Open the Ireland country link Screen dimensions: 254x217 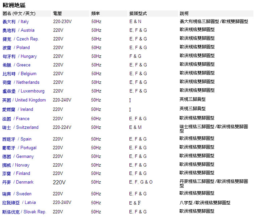tap(18, 109)
